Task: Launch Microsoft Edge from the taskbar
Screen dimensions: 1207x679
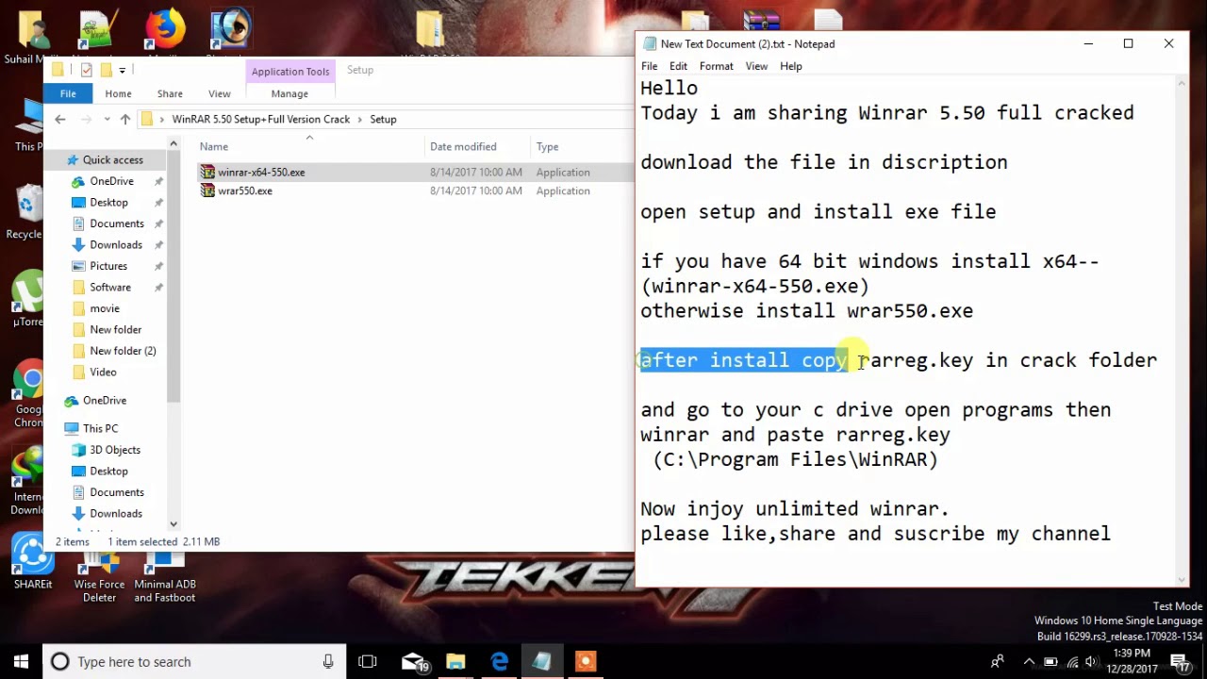Action: 499,661
